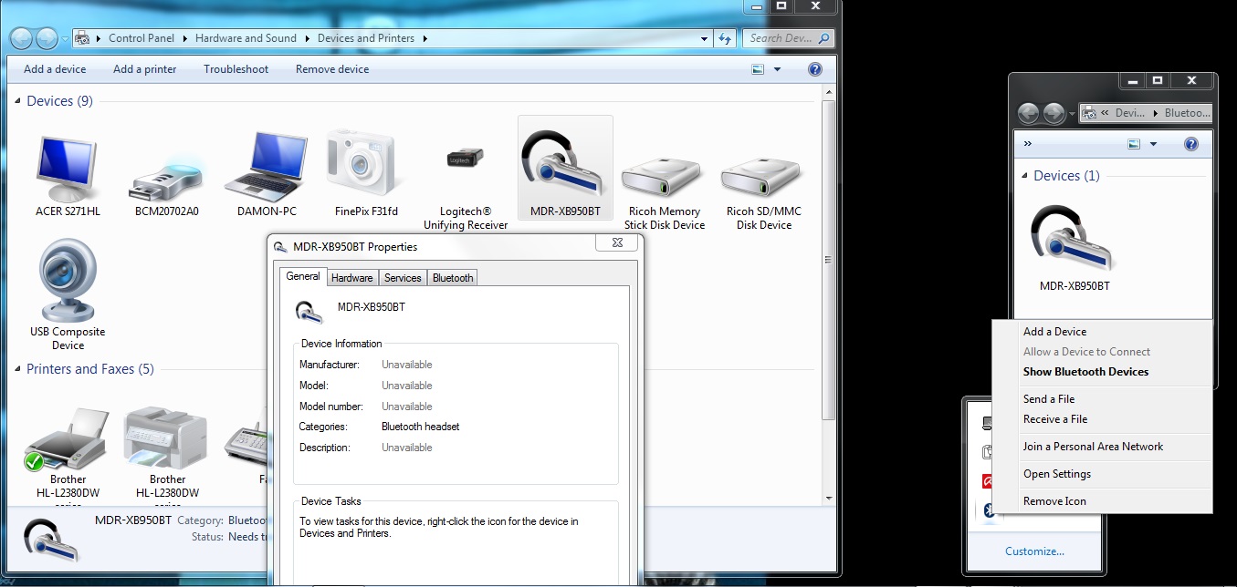Open view options dropdown arrow in main window
The width and height of the screenshot is (1237, 587).
pos(778,69)
